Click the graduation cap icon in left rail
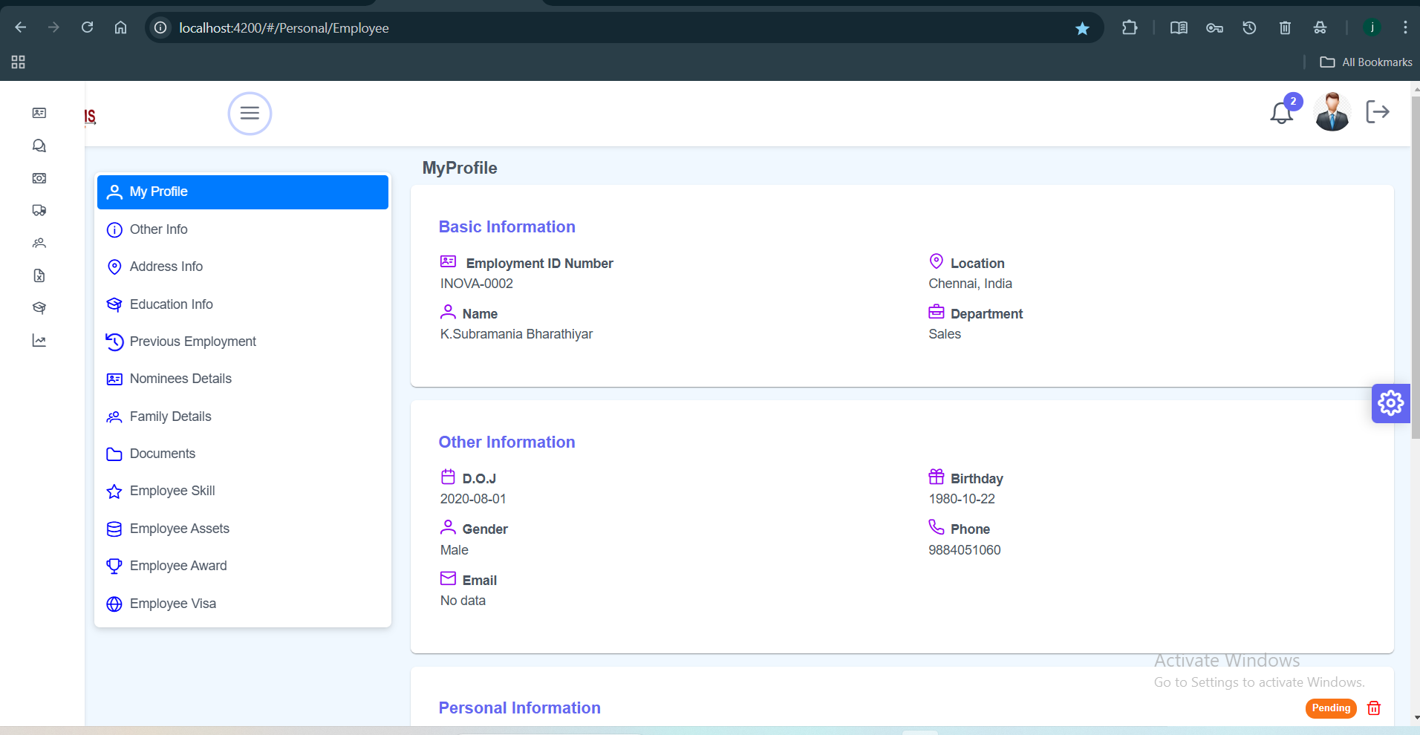 point(39,308)
